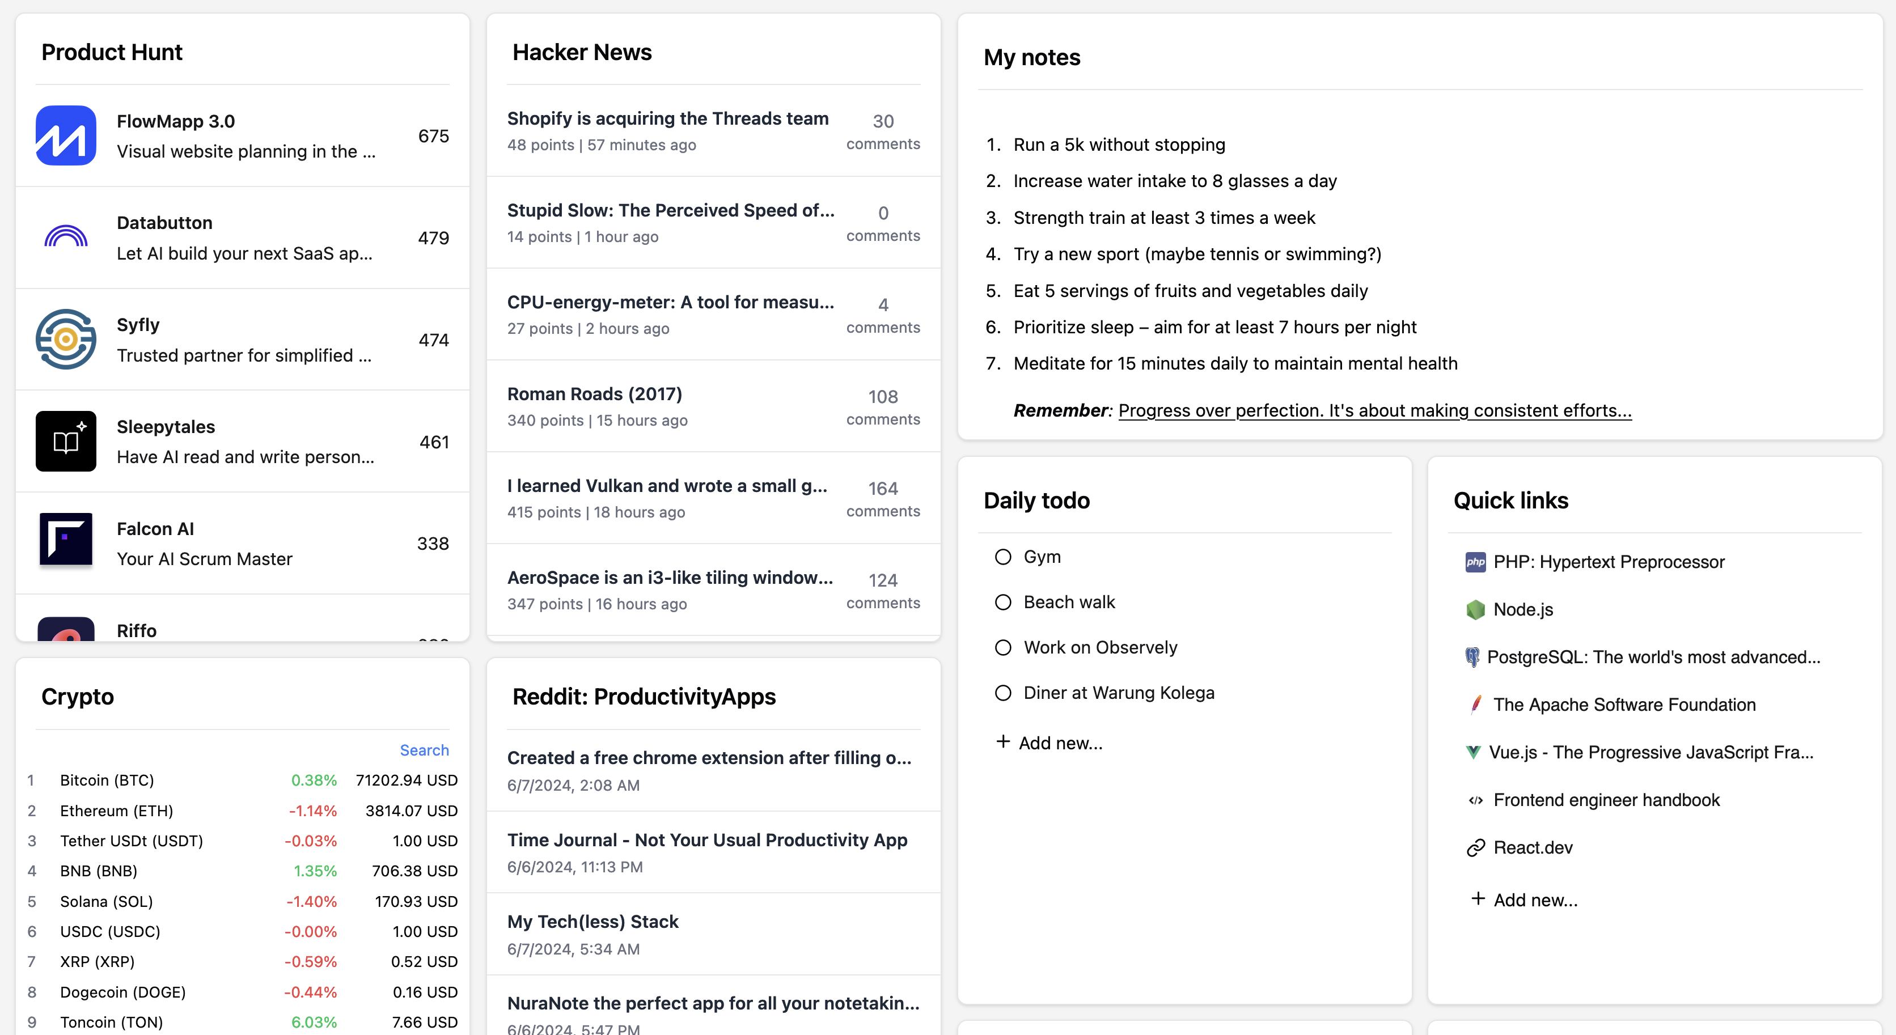Click Toncoin (TON) 6.03% change
1896x1035 pixels.
(314, 1023)
